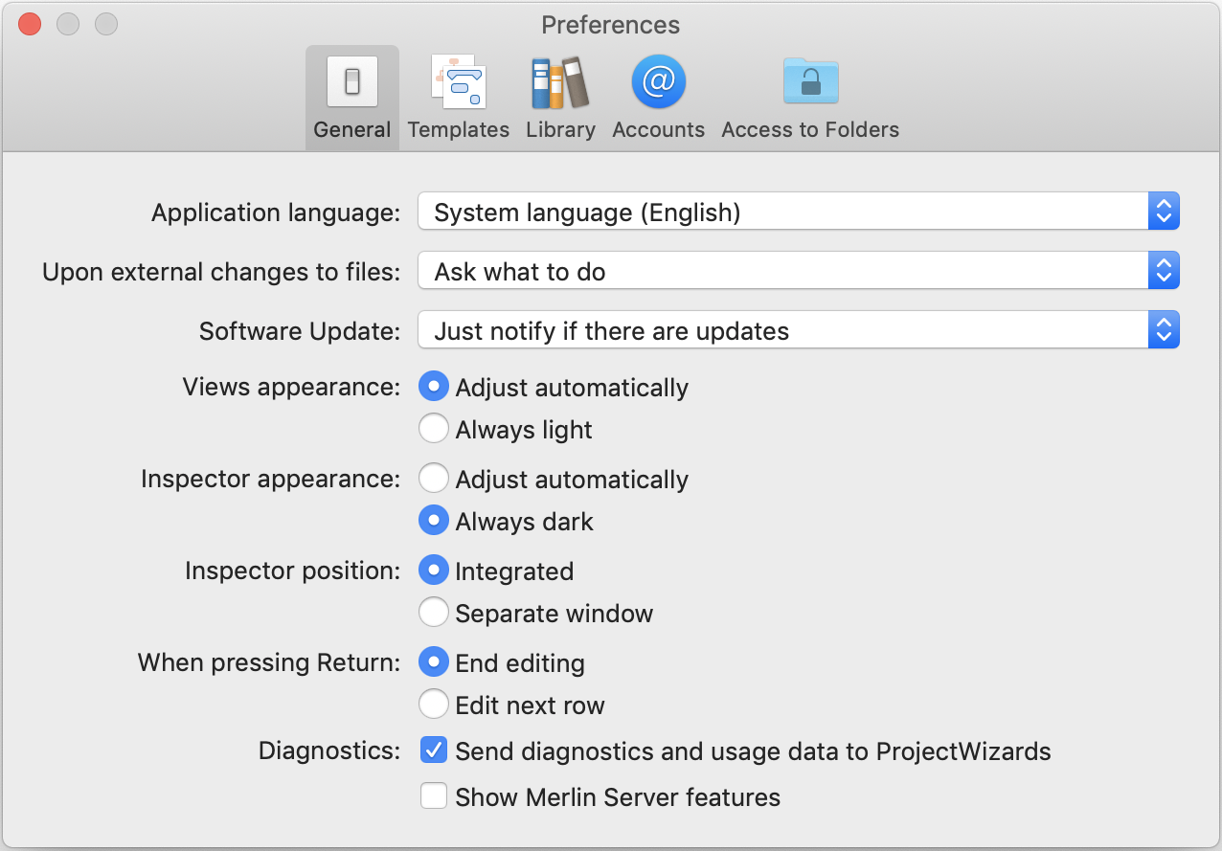The height and width of the screenshot is (851, 1222).
Task: Open the Accounts @ icon
Action: point(658,82)
